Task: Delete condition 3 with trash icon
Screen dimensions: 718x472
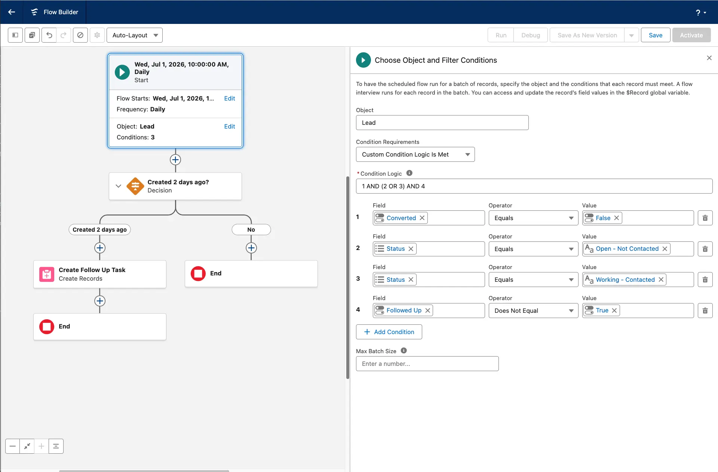Action: [x=705, y=280]
